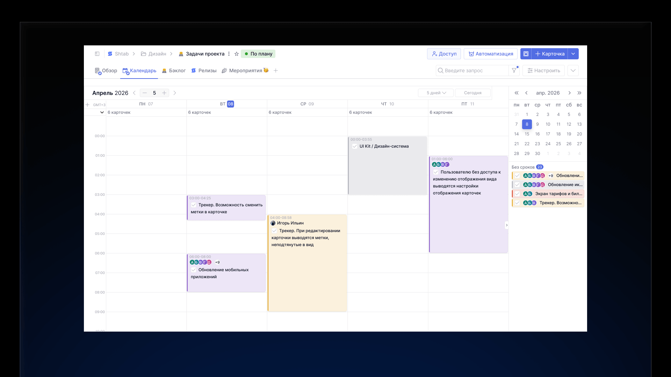Click the template icon beside Карточка
This screenshot has width=671, height=377.
pyautogui.click(x=526, y=54)
